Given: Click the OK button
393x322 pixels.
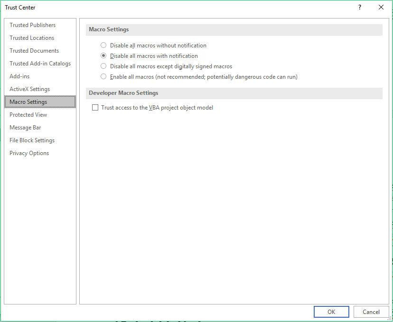Looking at the screenshot, I should click(x=331, y=312).
